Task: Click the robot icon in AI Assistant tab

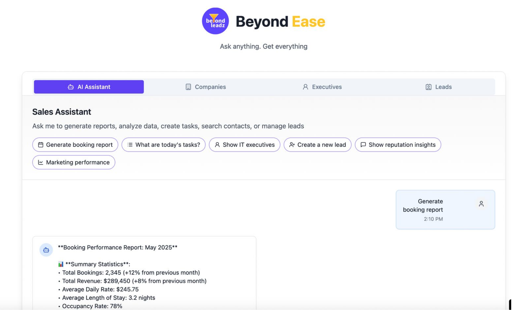Action: 71,87
